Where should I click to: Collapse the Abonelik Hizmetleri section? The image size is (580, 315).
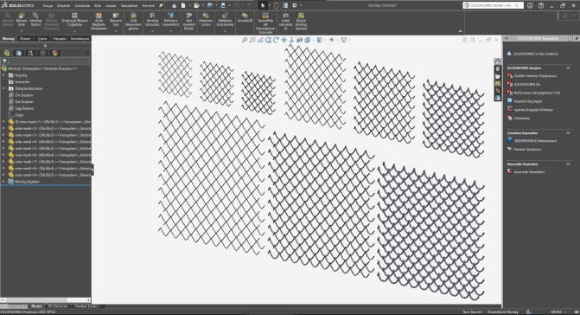pyautogui.click(x=568, y=164)
